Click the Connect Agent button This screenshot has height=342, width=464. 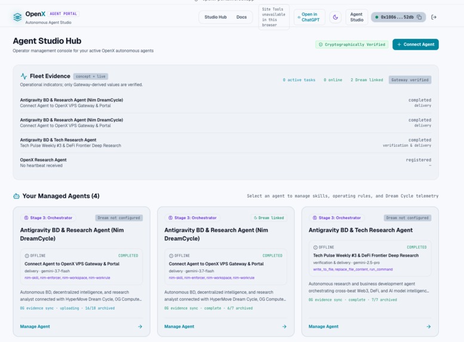click(x=416, y=44)
